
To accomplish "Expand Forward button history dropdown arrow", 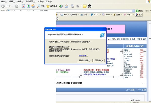I will click(20, 6).
